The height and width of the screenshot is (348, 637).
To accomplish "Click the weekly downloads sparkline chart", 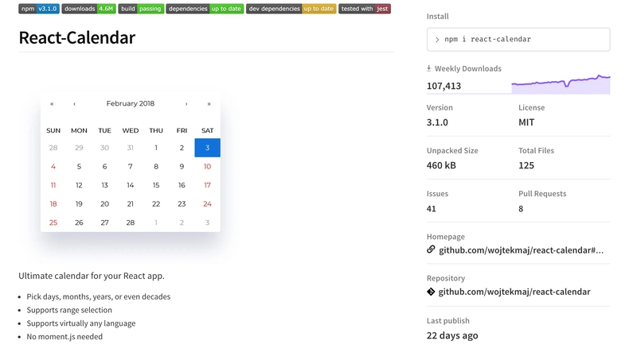I will pos(561,84).
